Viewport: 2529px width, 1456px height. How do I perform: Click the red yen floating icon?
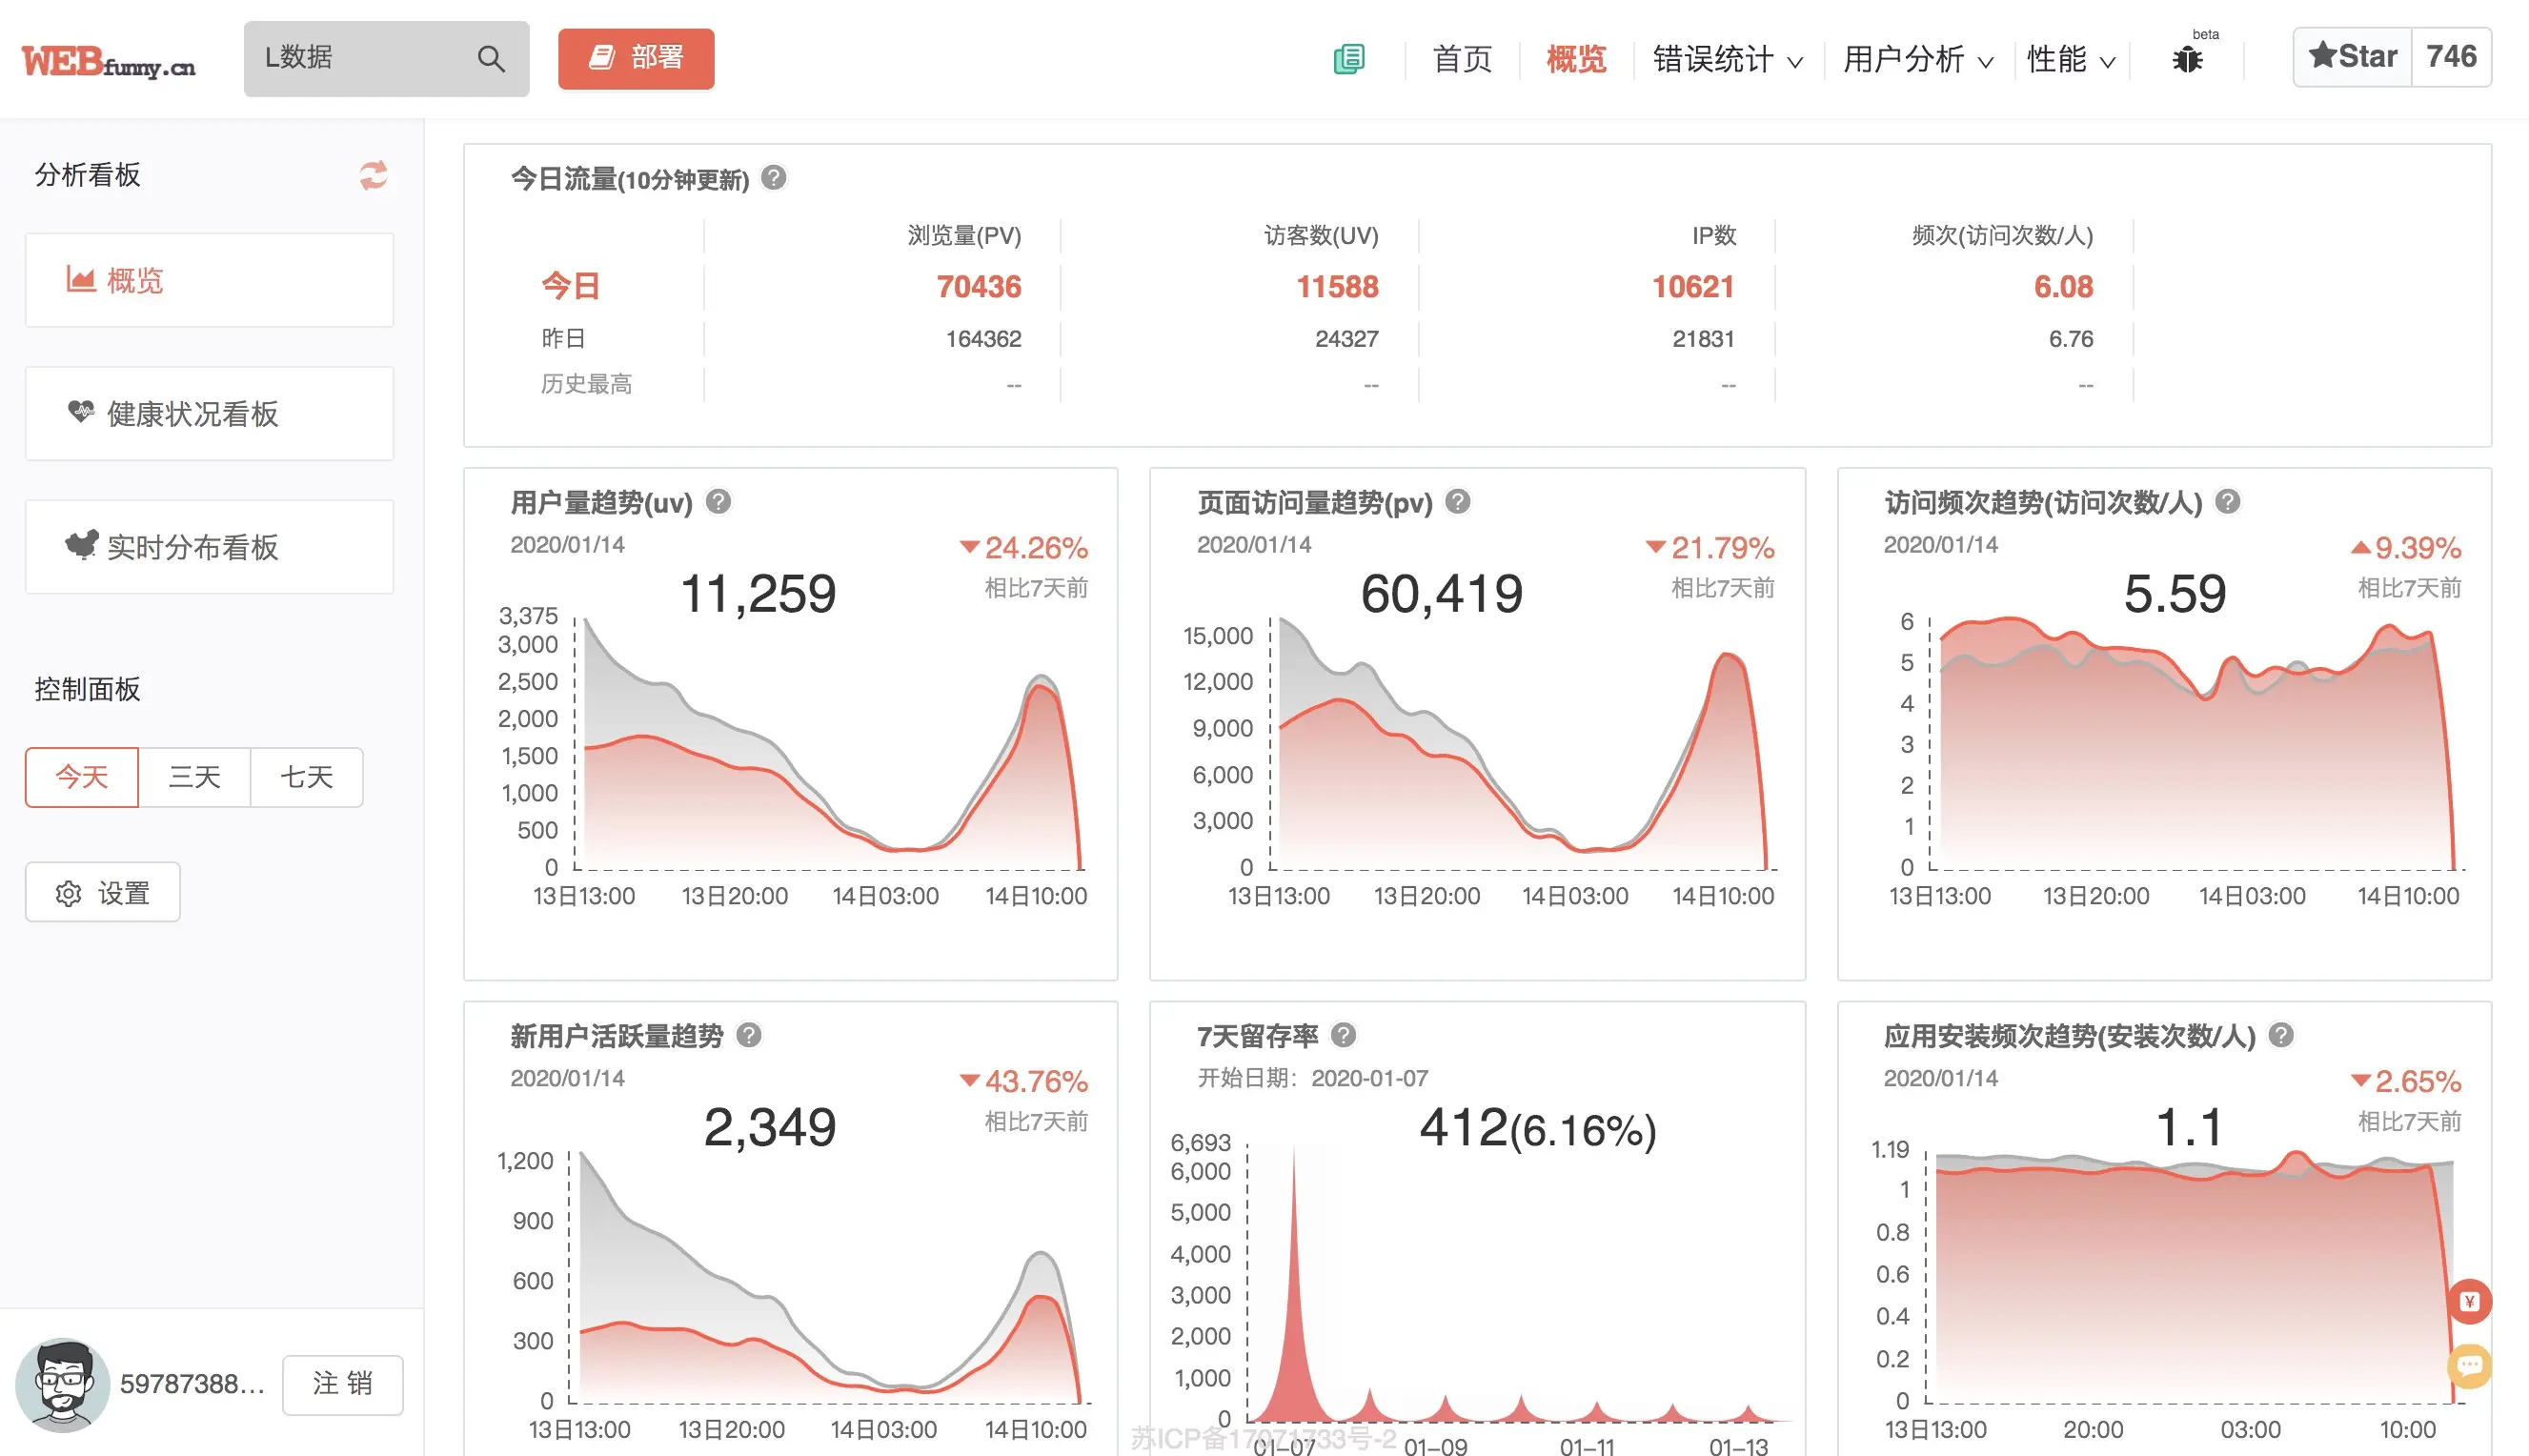2469,1302
